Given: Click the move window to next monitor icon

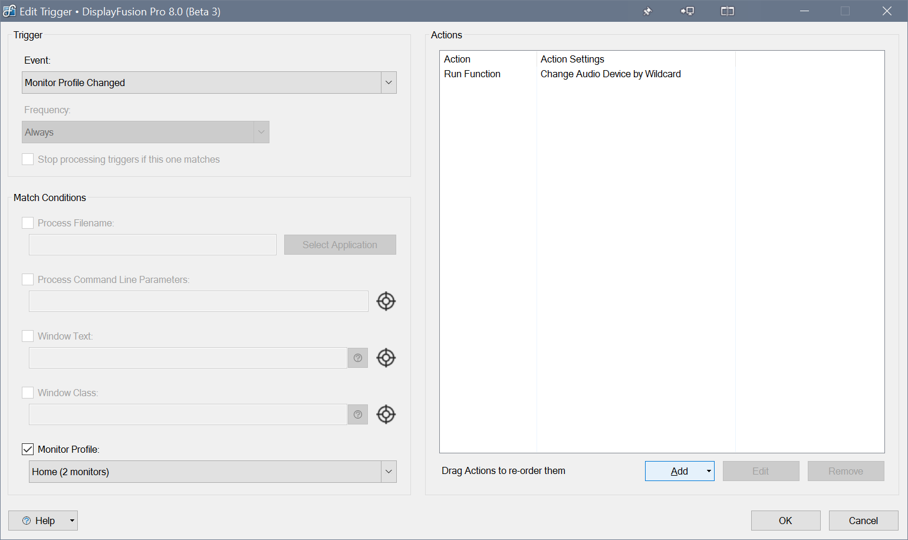Looking at the screenshot, I should click(x=687, y=11).
